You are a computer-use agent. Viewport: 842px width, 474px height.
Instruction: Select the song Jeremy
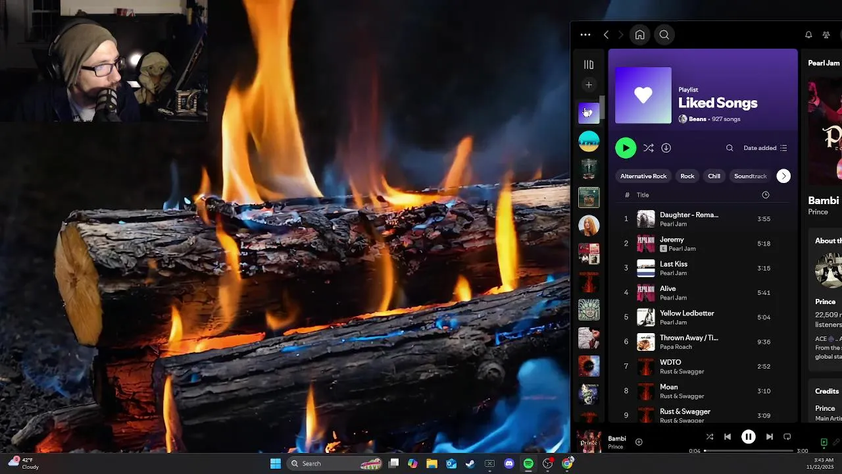pos(703,244)
